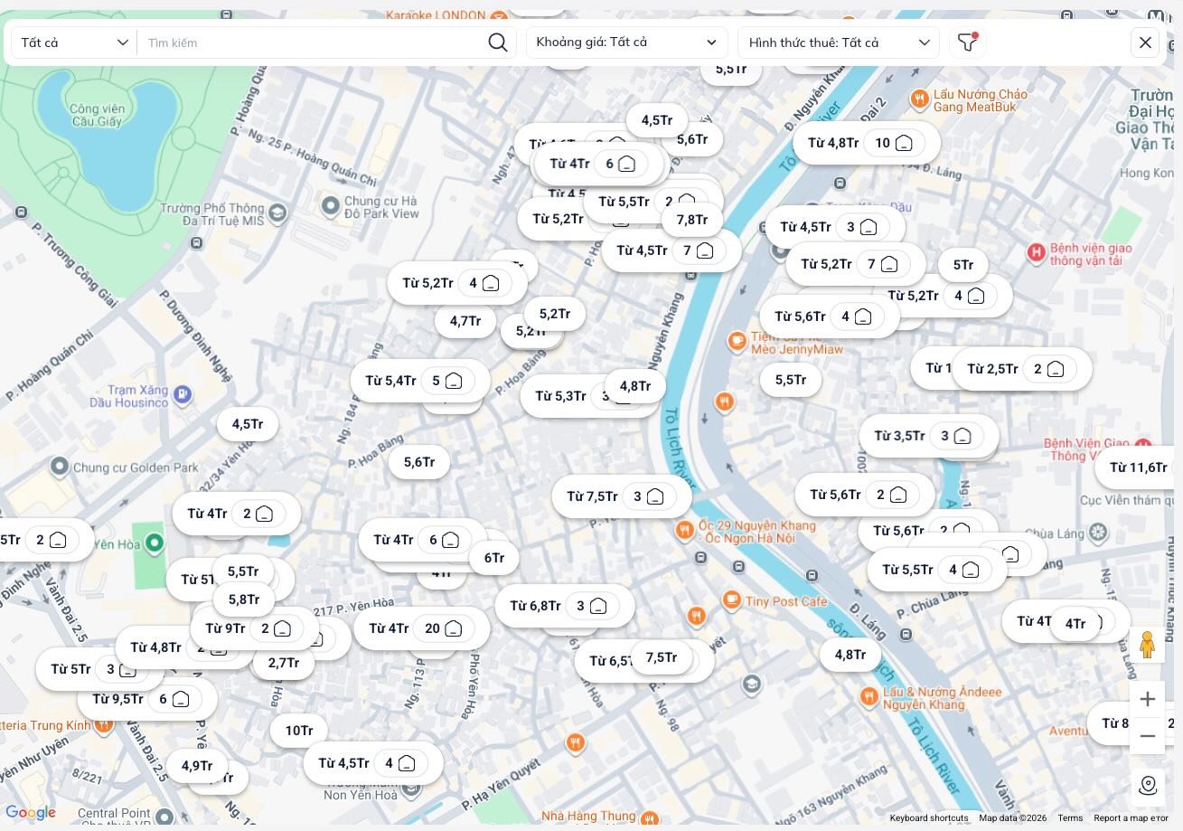Image resolution: width=1183 pixels, height=831 pixels.
Task: Open 'Hình thức thuê: Tất cả' dropdown
Action: [x=839, y=42]
